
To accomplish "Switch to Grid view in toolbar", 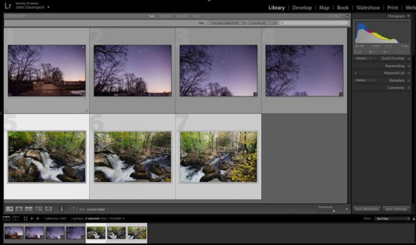I will click(9, 209).
